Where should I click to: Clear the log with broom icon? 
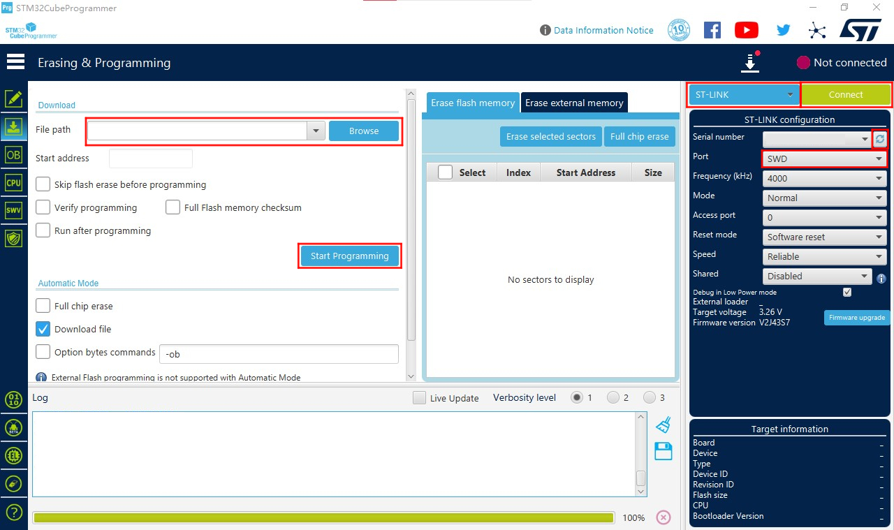pyautogui.click(x=662, y=424)
